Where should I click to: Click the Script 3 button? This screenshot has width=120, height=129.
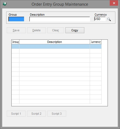pos(57,114)
